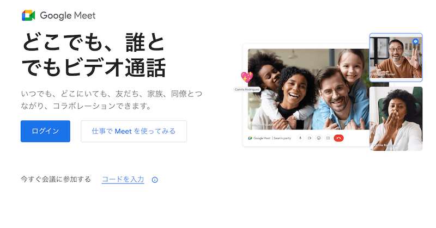
Task: Select the woman blowing a kiss tile
Action: click(396, 119)
